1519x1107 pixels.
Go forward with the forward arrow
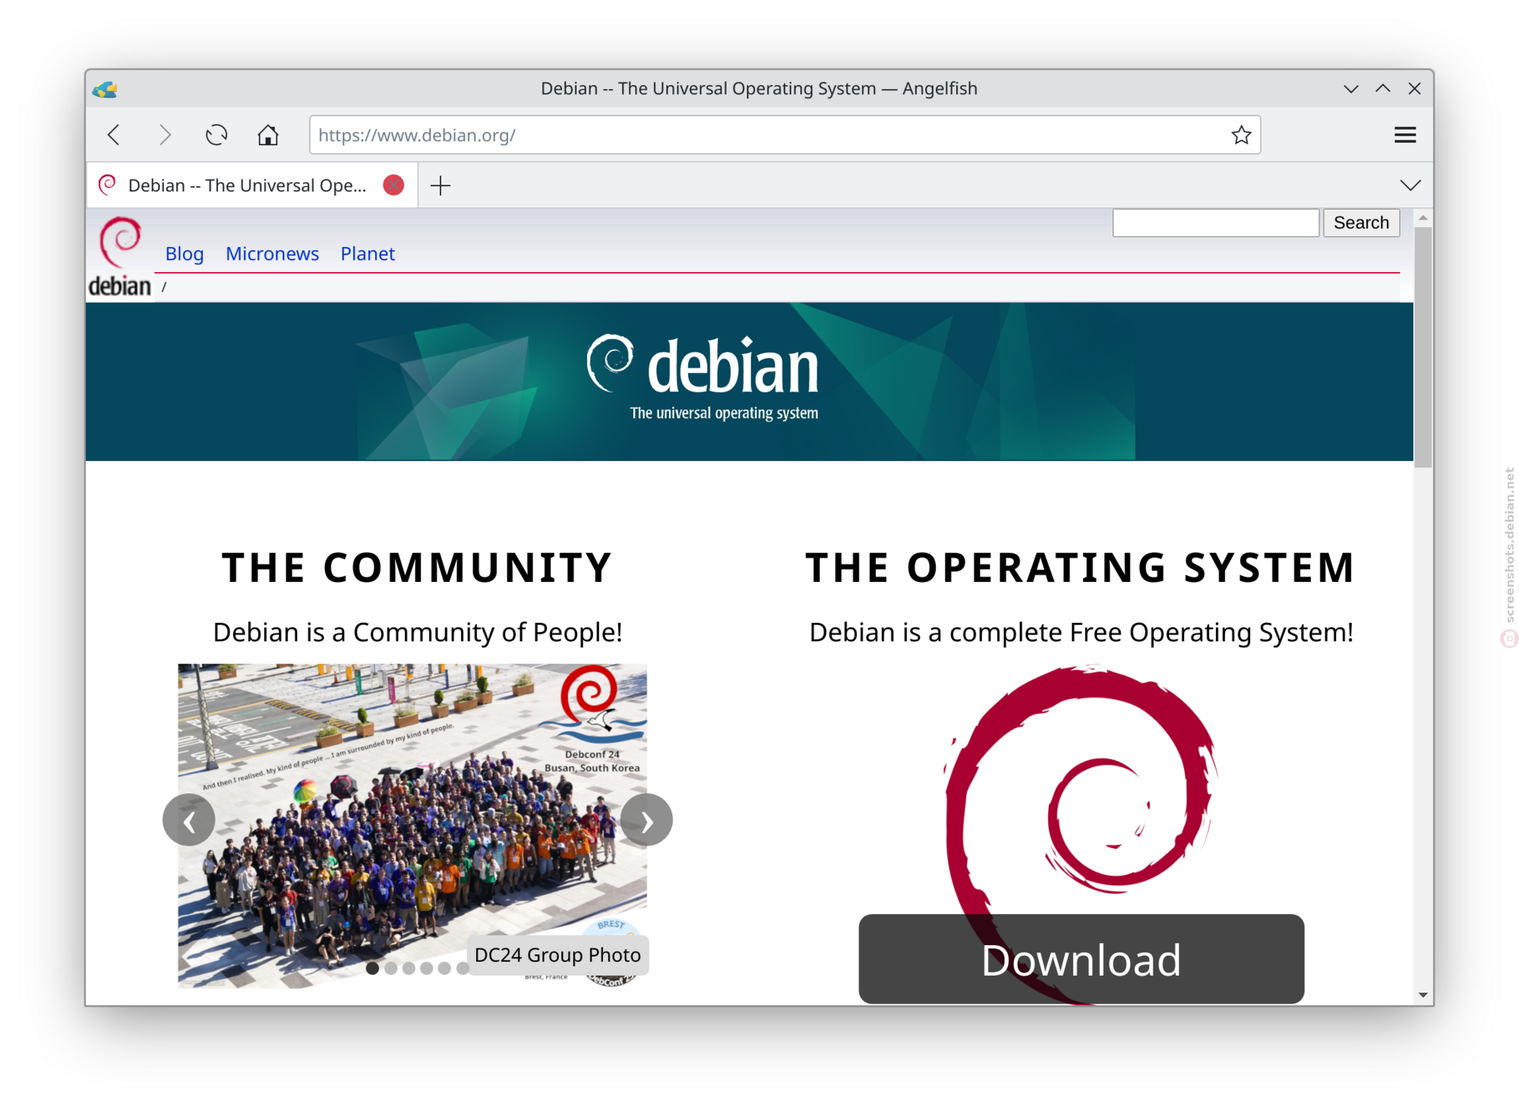click(165, 135)
